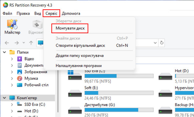
Task: Close the open Сервіс menu
Action: 51,13
